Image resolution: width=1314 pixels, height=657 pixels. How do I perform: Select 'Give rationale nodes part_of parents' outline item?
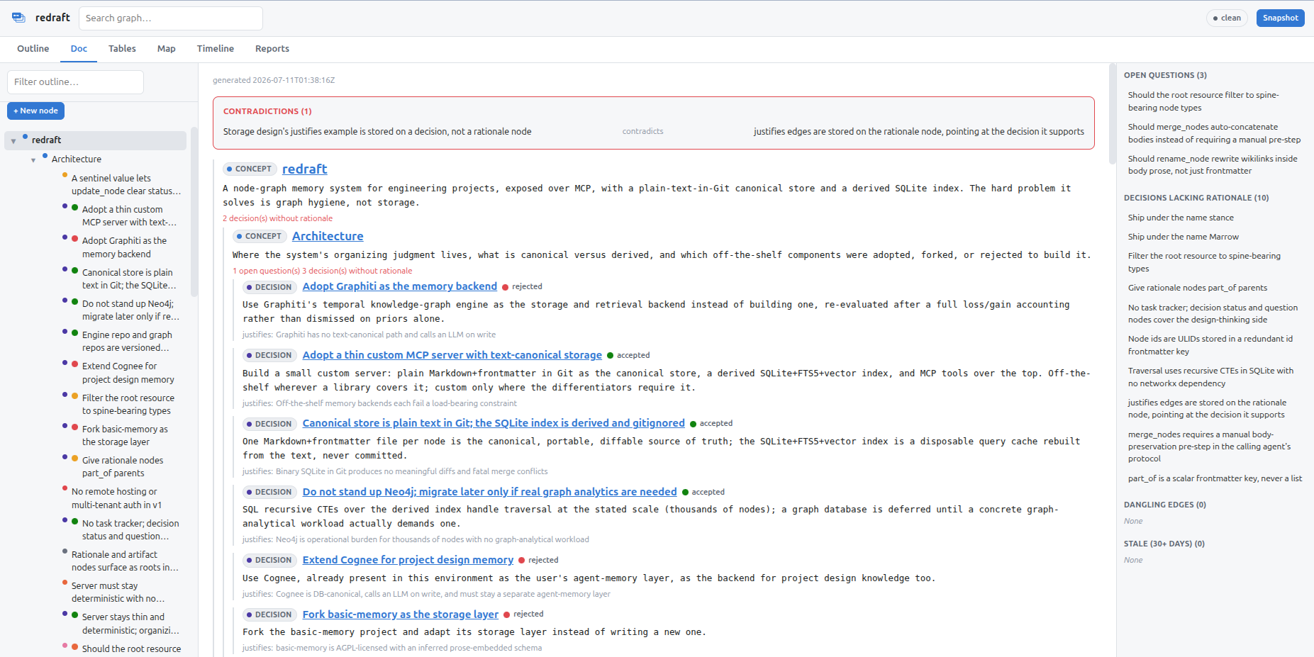click(x=122, y=467)
